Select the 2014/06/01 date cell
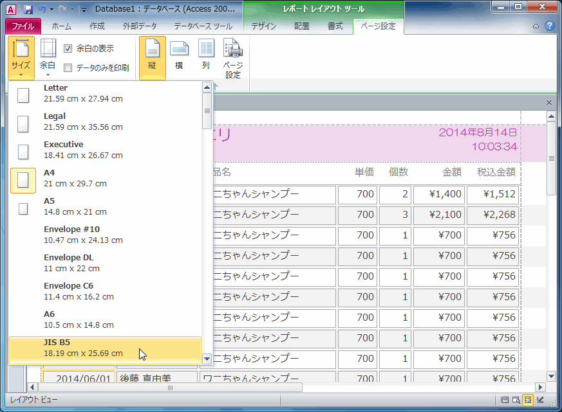Viewport: 562px width, 412px height. coord(79,377)
